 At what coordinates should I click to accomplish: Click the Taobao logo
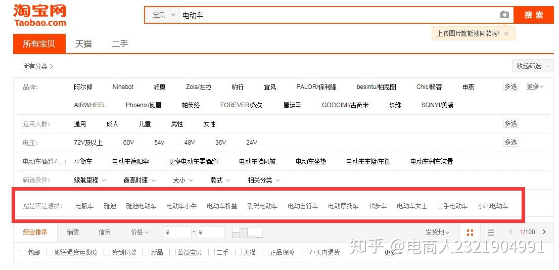(x=39, y=15)
